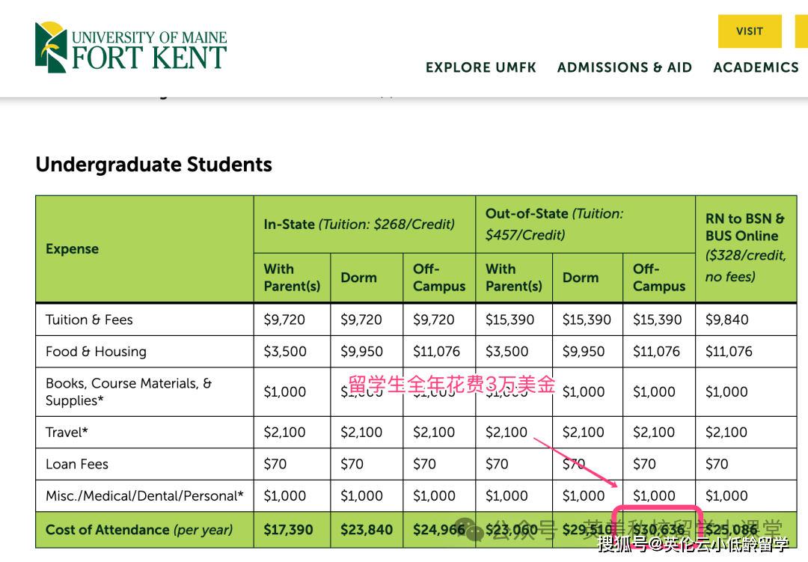808x562 pixels.
Task: Click the $17,390 total cost cell
Action: pos(288,530)
